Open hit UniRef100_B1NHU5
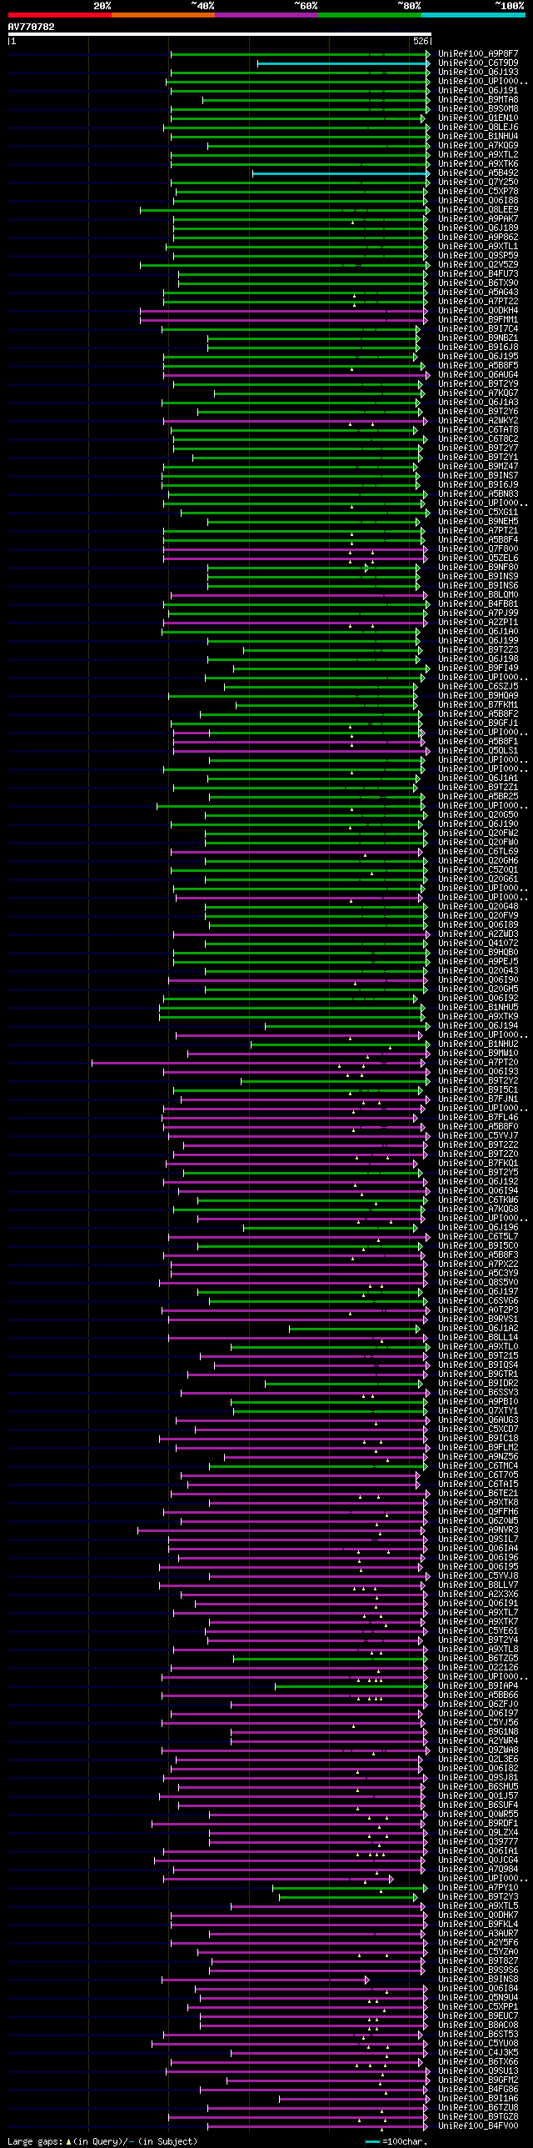This screenshot has width=533, height=2148. pyautogui.click(x=478, y=1008)
